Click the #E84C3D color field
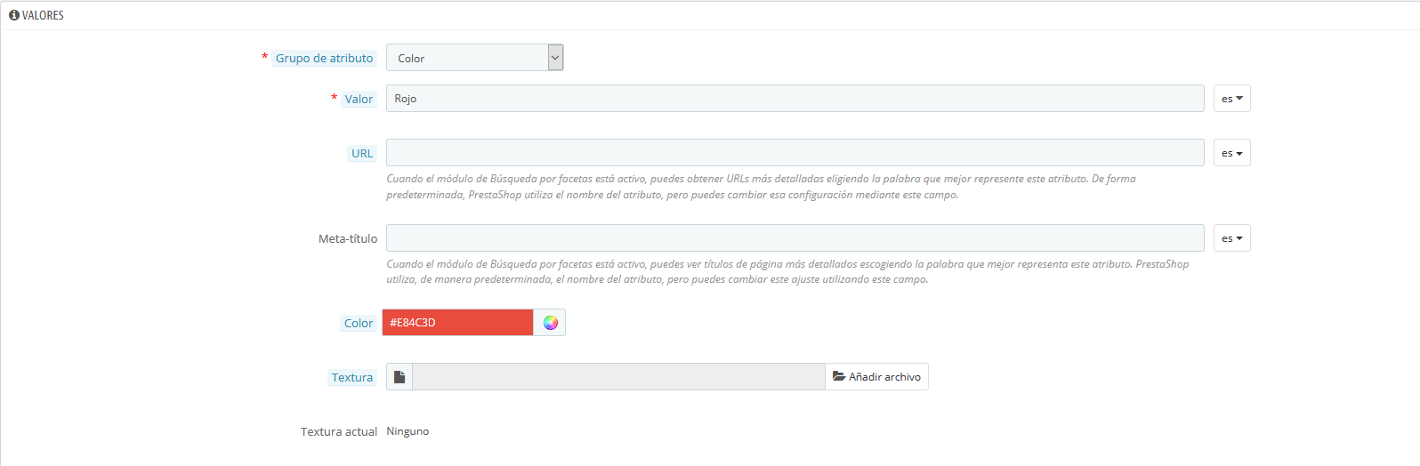Viewport: 1420px width, 466px height. [x=457, y=323]
